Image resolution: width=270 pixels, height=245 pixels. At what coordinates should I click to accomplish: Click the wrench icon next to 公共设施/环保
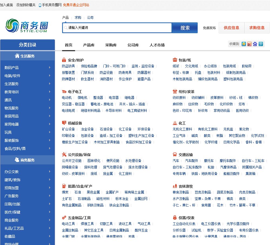64,154
